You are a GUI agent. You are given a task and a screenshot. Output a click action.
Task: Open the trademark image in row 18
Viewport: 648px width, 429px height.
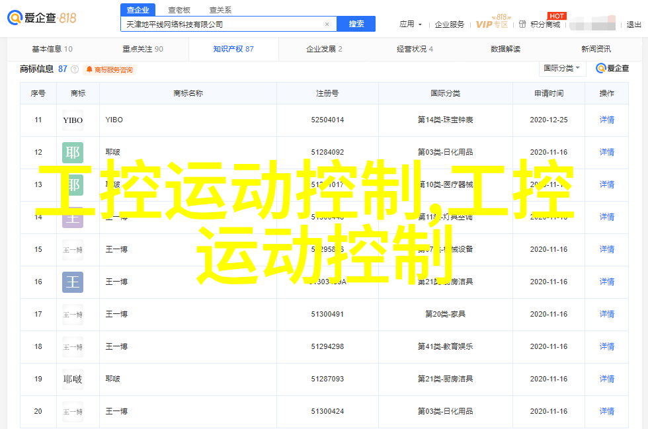tap(73, 347)
